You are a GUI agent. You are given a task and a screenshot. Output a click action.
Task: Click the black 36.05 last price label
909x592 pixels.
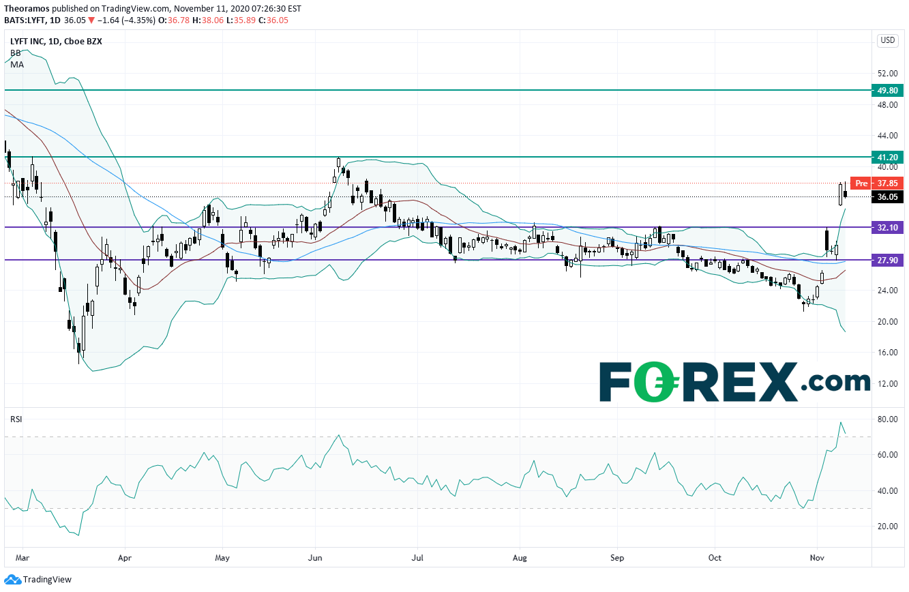[x=888, y=197]
